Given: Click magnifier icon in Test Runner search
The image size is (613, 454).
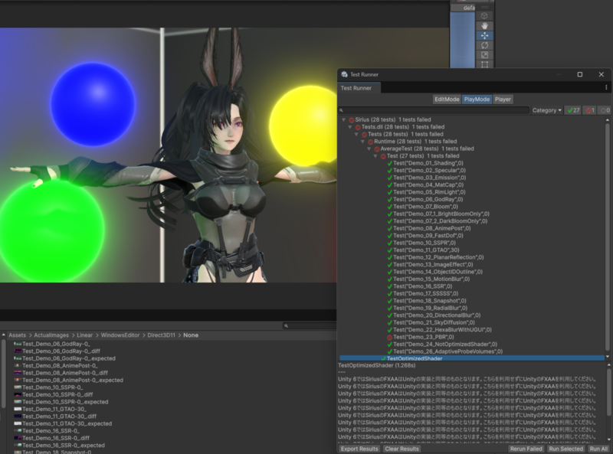Looking at the screenshot, I should coord(341,110).
